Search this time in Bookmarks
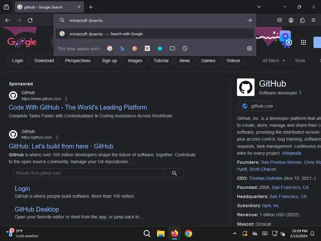This screenshot has height=241, width=321. [160, 48]
